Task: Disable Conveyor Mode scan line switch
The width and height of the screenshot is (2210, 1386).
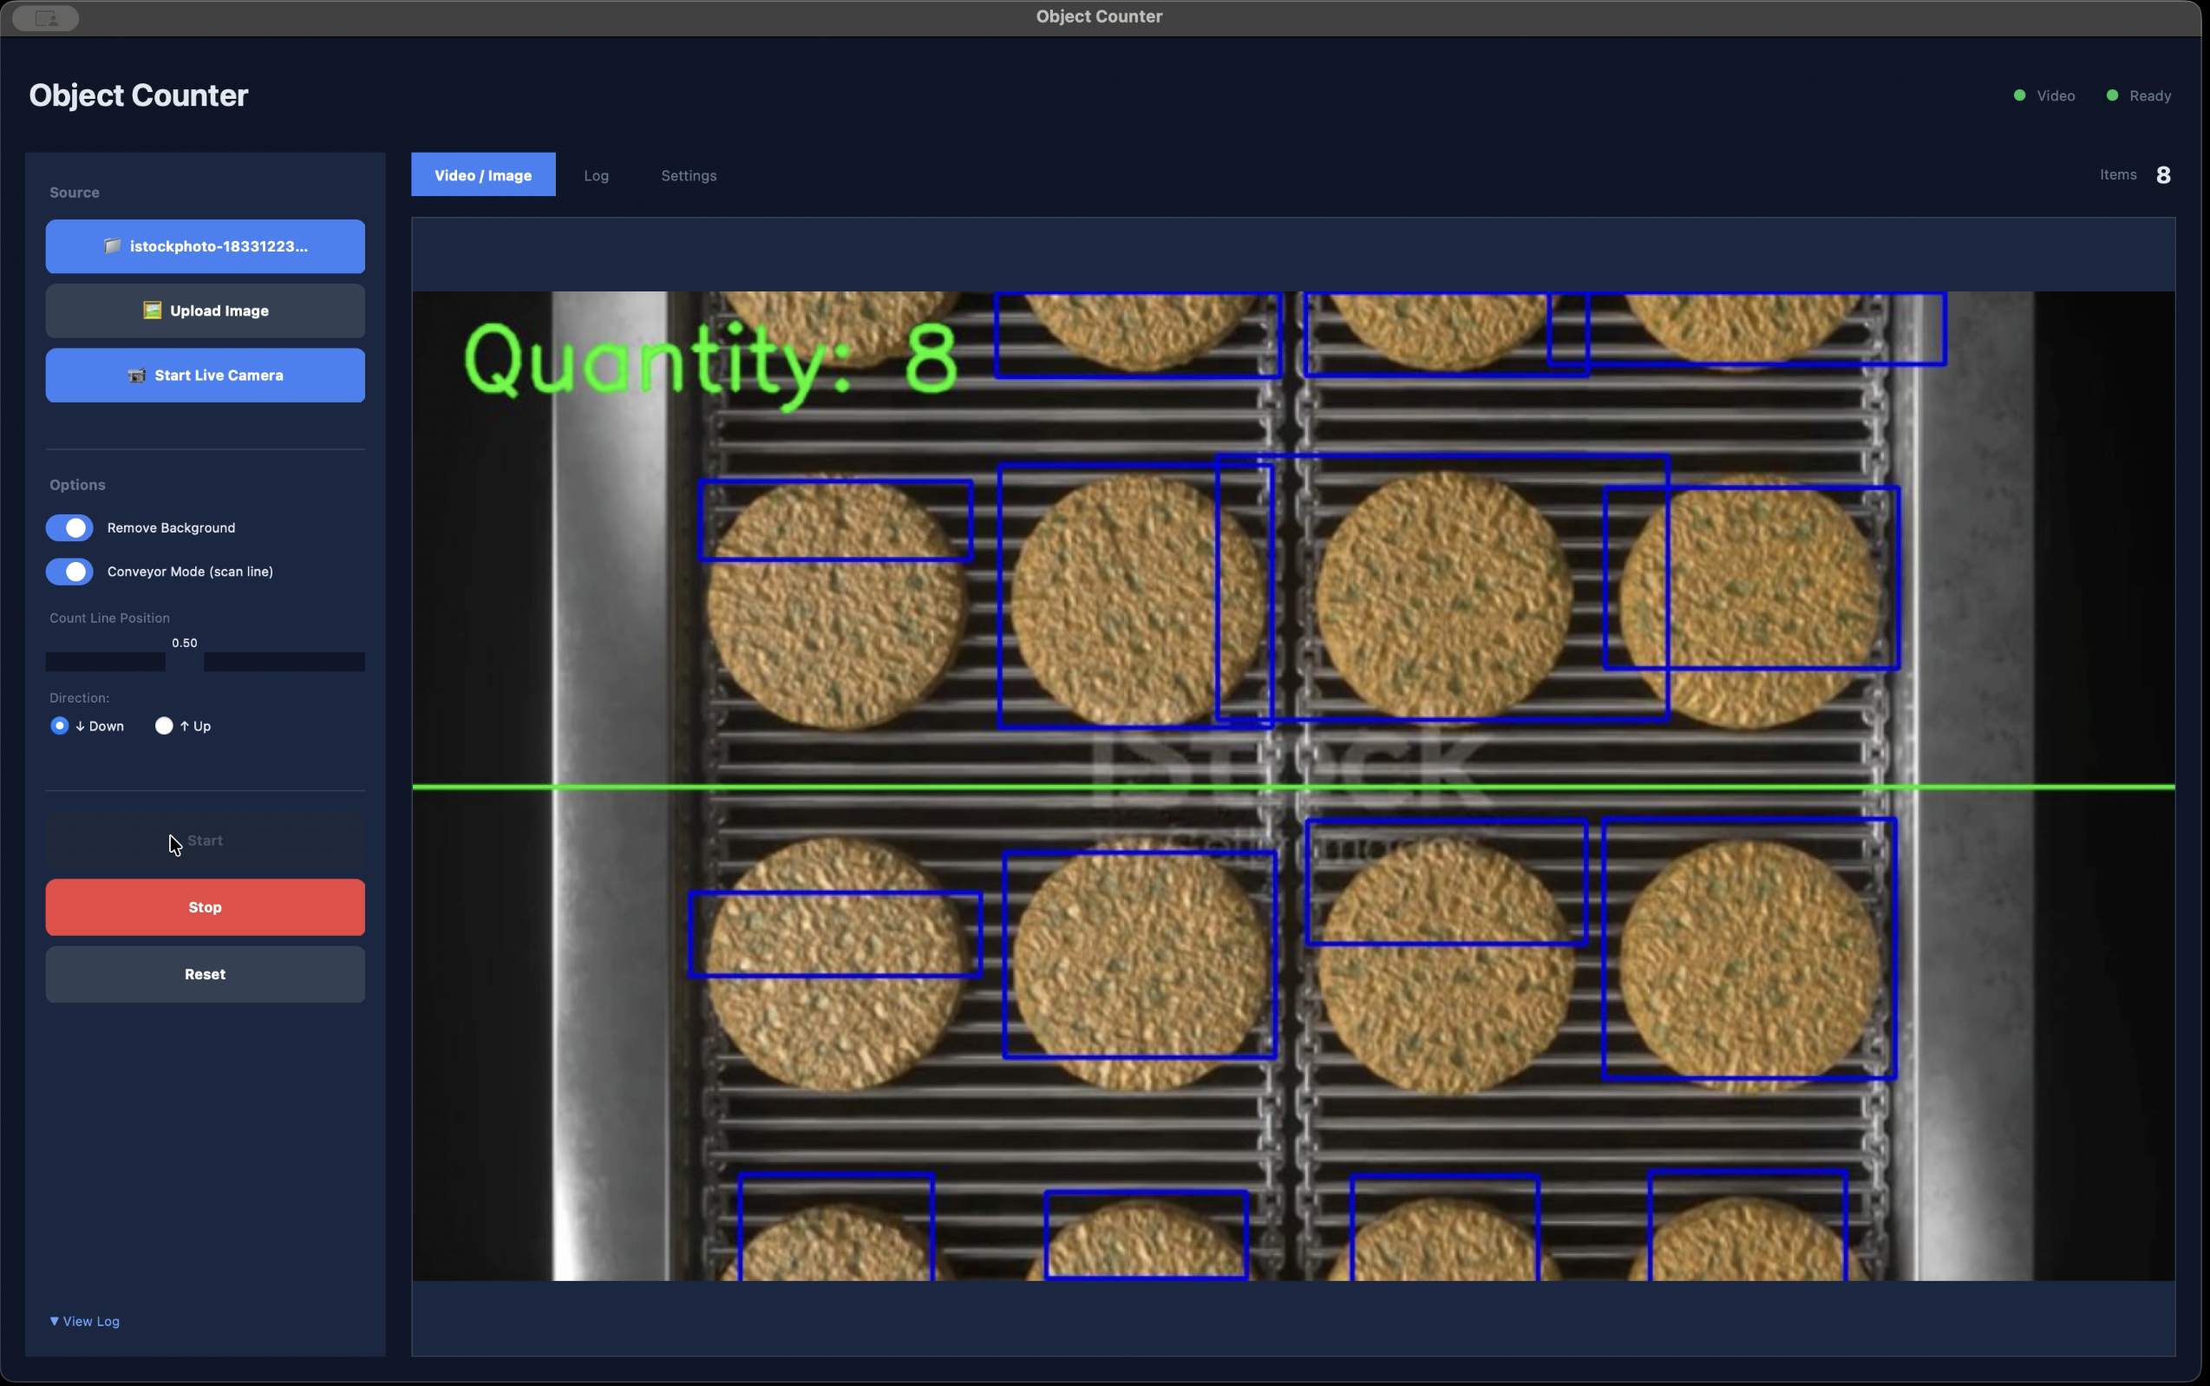Action: 69,572
